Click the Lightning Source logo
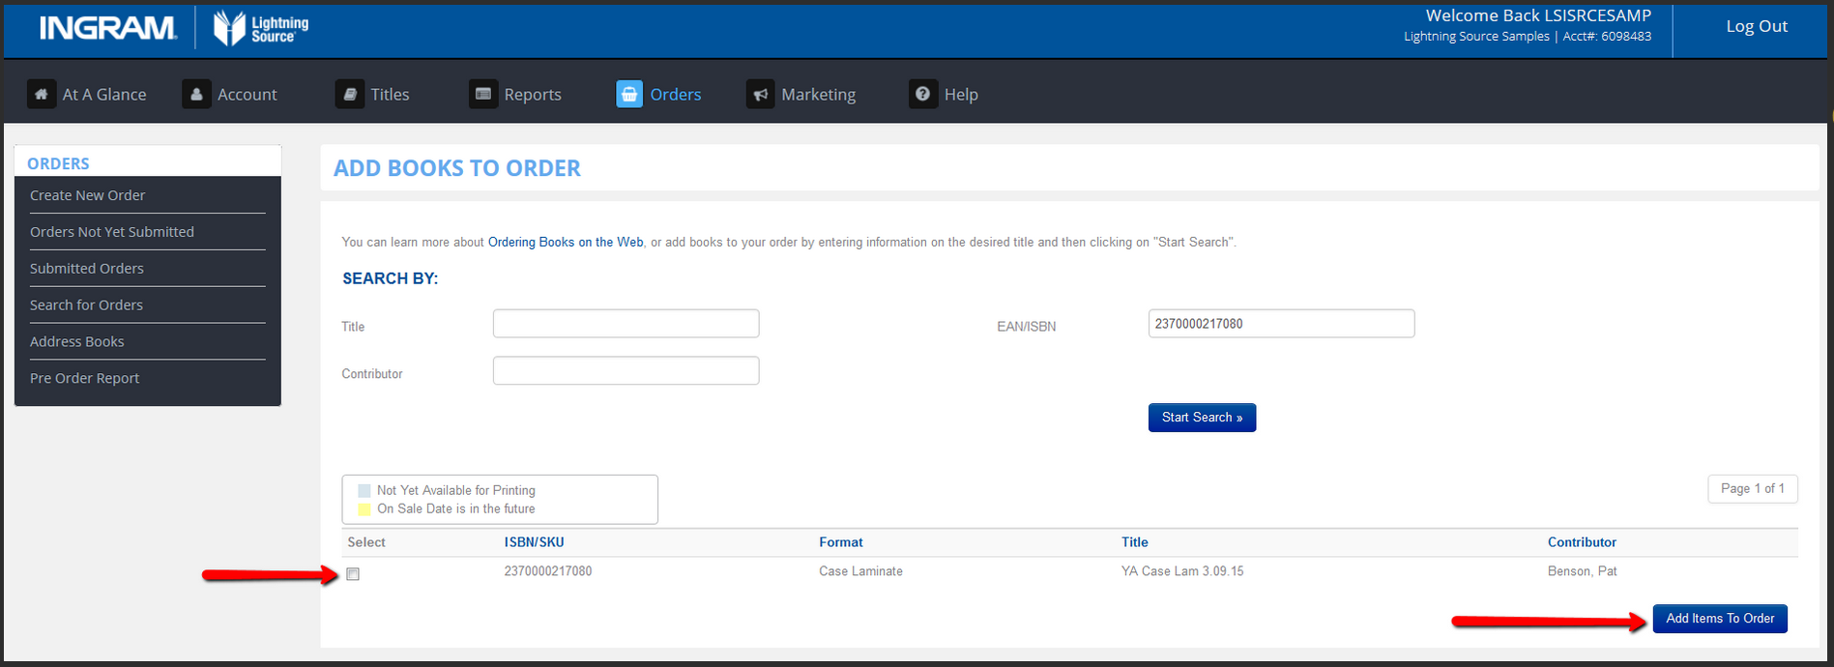The height and width of the screenshot is (667, 1834). pyautogui.click(x=260, y=28)
